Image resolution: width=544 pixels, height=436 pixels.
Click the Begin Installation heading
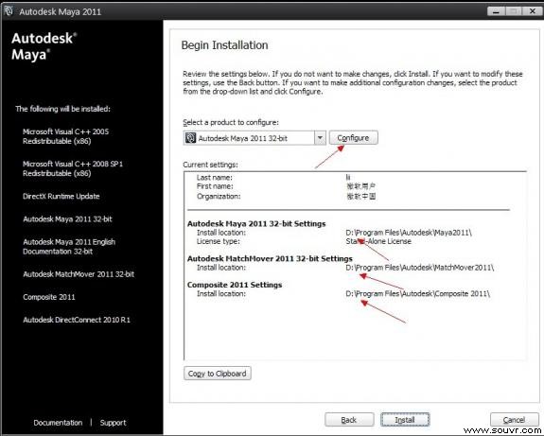pos(224,45)
